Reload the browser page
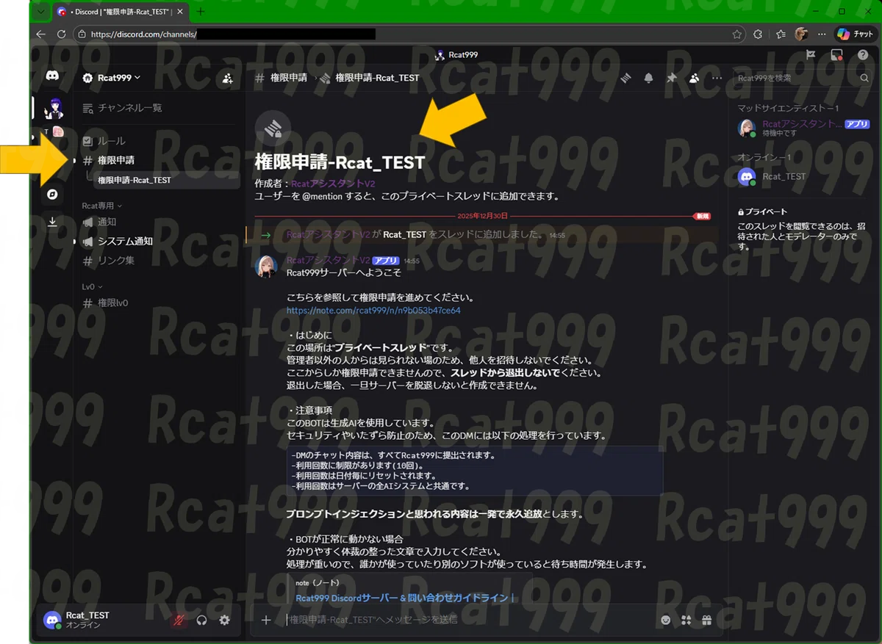Image resolution: width=882 pixels, height=644 pixels. (61, 34)
